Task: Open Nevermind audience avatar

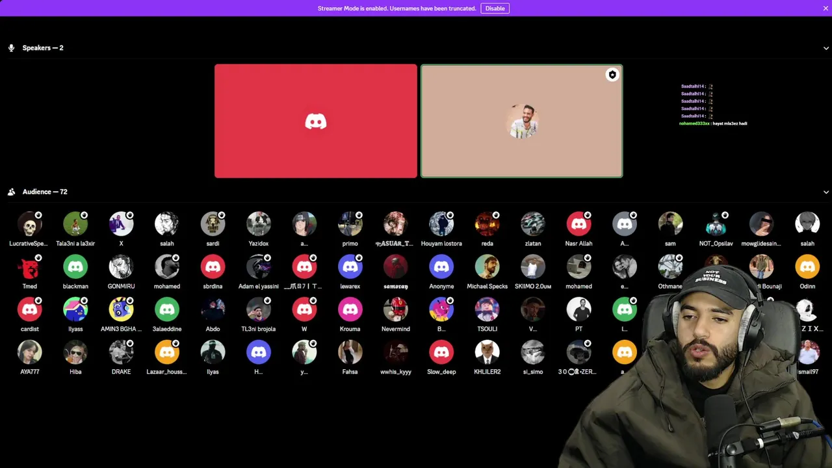Action: [396, 309]
